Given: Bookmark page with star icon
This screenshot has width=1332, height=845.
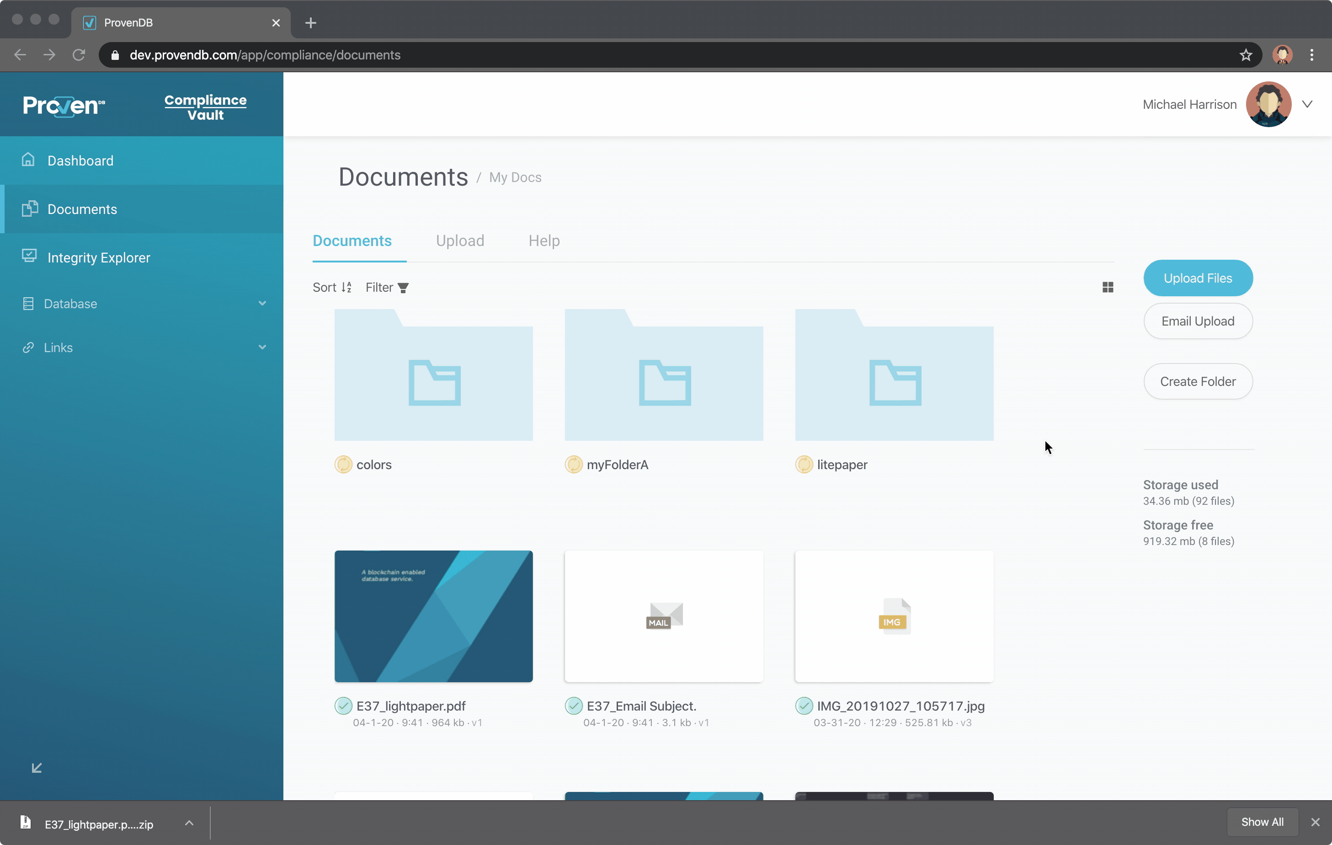Looking at the screenshot, I should (1246, 55).
